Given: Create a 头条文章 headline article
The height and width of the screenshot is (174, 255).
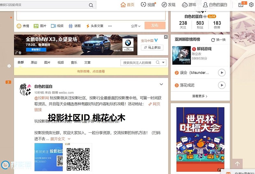Looking at the screenshot, I should [95, 26].
